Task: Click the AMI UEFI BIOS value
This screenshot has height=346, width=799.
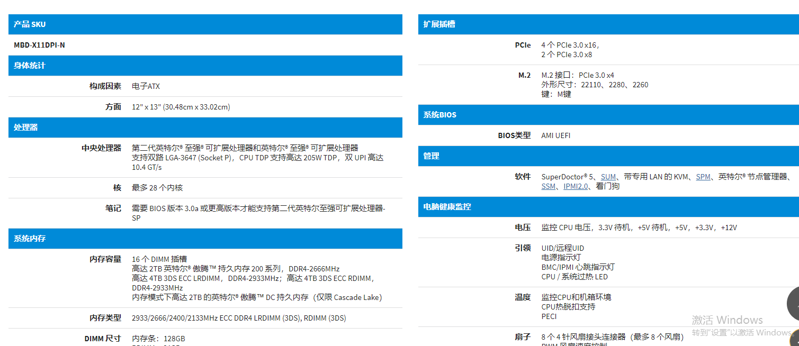Action: [555, 135]
